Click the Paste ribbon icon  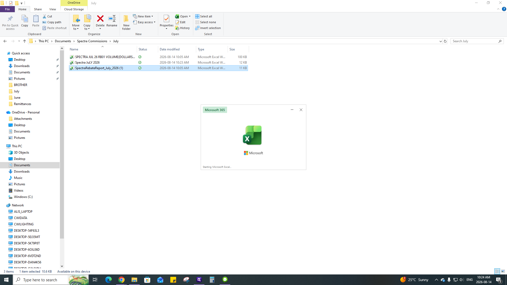[x=36, y=21]
